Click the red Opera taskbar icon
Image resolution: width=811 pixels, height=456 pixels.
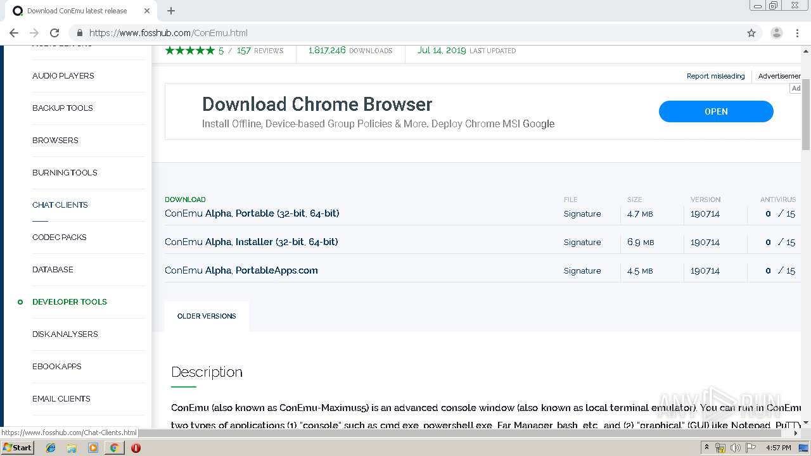click(136, 448)
